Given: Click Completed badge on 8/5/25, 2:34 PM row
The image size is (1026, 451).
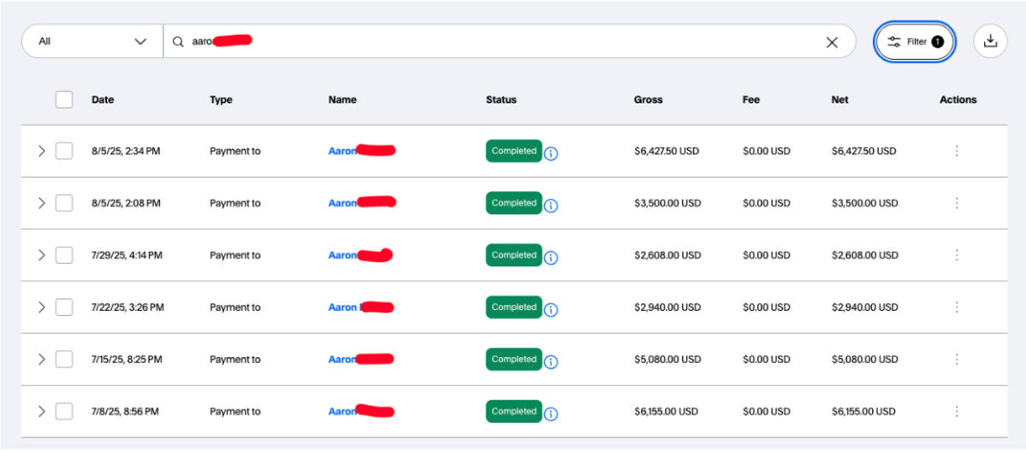Looking at the screenshot, I should tap(513, 151).
